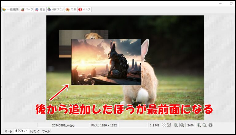The width and height of the screenshot is (236, 135).
Task: Click the 1.1 MB file size text
Action: 155,125
